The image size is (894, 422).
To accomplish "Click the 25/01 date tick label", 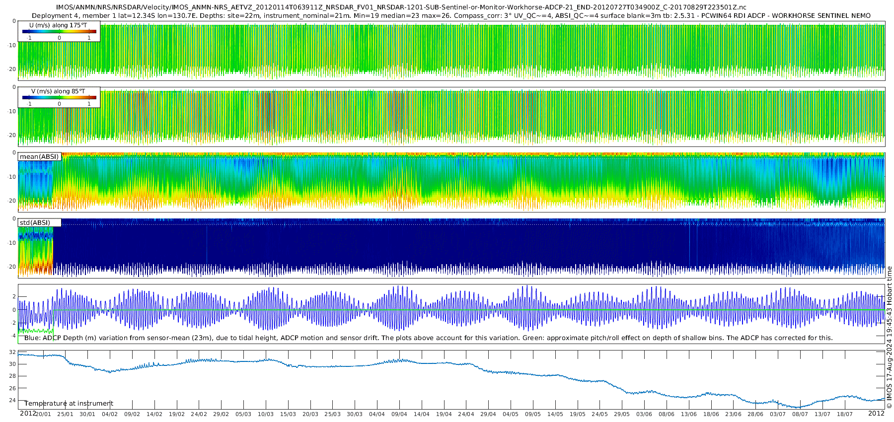I will pyautogui.click(x=65, y=414).
